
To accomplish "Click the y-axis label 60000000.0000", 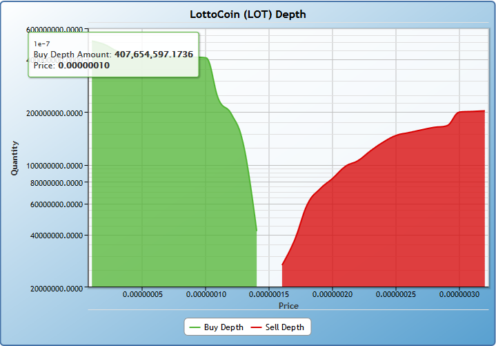I will click(x=57, y=204).
